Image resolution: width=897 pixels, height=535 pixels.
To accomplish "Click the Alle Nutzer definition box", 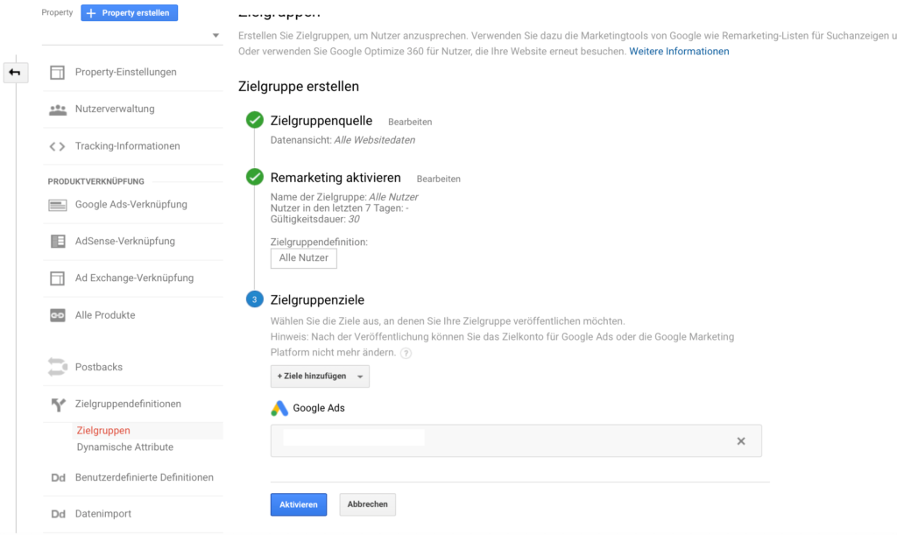I will point(304,258).
